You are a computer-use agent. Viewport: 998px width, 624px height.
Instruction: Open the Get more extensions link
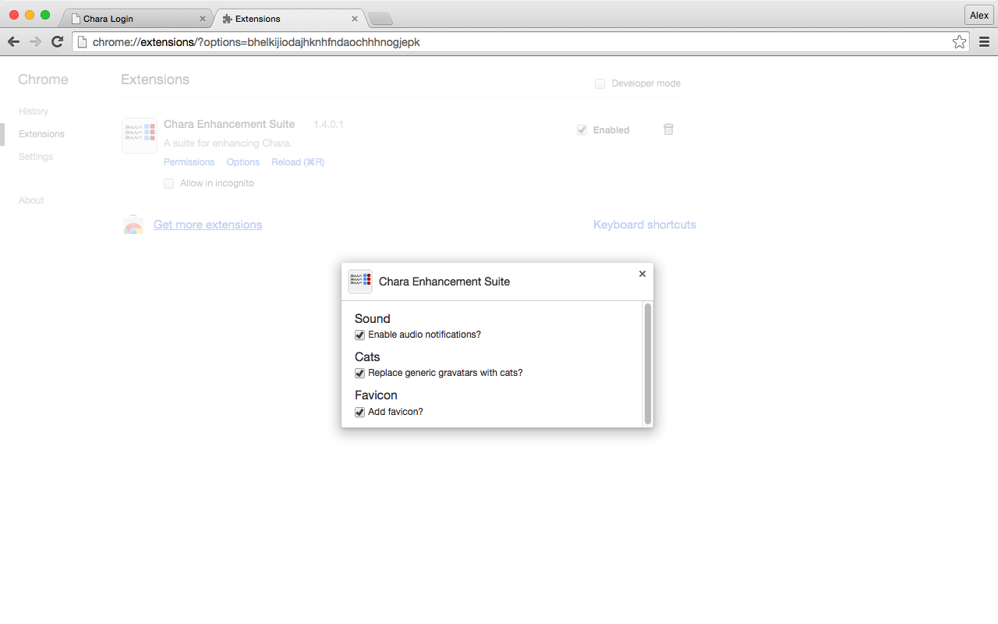click(x=207, y=225)
